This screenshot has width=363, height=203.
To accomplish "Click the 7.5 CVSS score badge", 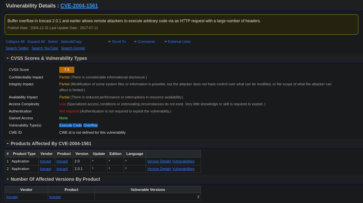I will (67, 70).
